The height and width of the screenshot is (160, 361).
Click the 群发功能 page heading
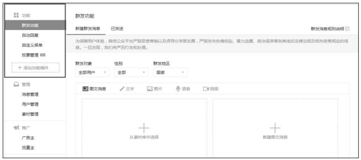click(85, 16)
